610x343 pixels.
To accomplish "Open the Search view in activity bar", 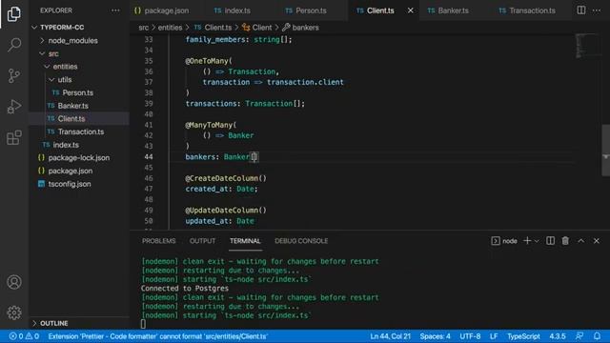I will coord(14,45).
